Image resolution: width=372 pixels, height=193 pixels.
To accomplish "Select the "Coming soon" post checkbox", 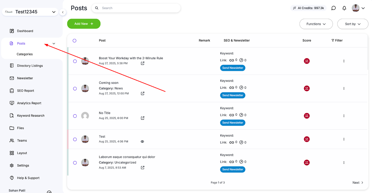I will pyautogui.click(x=75, y=89).
